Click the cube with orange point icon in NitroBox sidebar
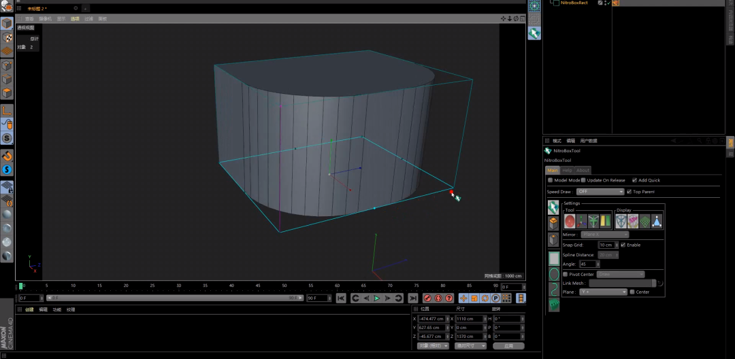Image resolution: width=735 pixels, height=359 pixels. tap(553, 239)
